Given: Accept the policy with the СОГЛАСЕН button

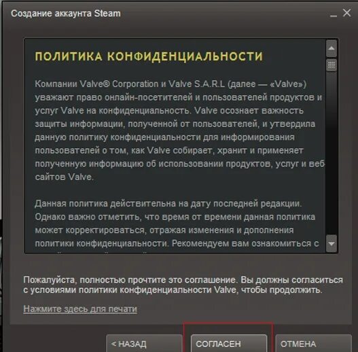Looking at the screenshot, I should 229,343.
